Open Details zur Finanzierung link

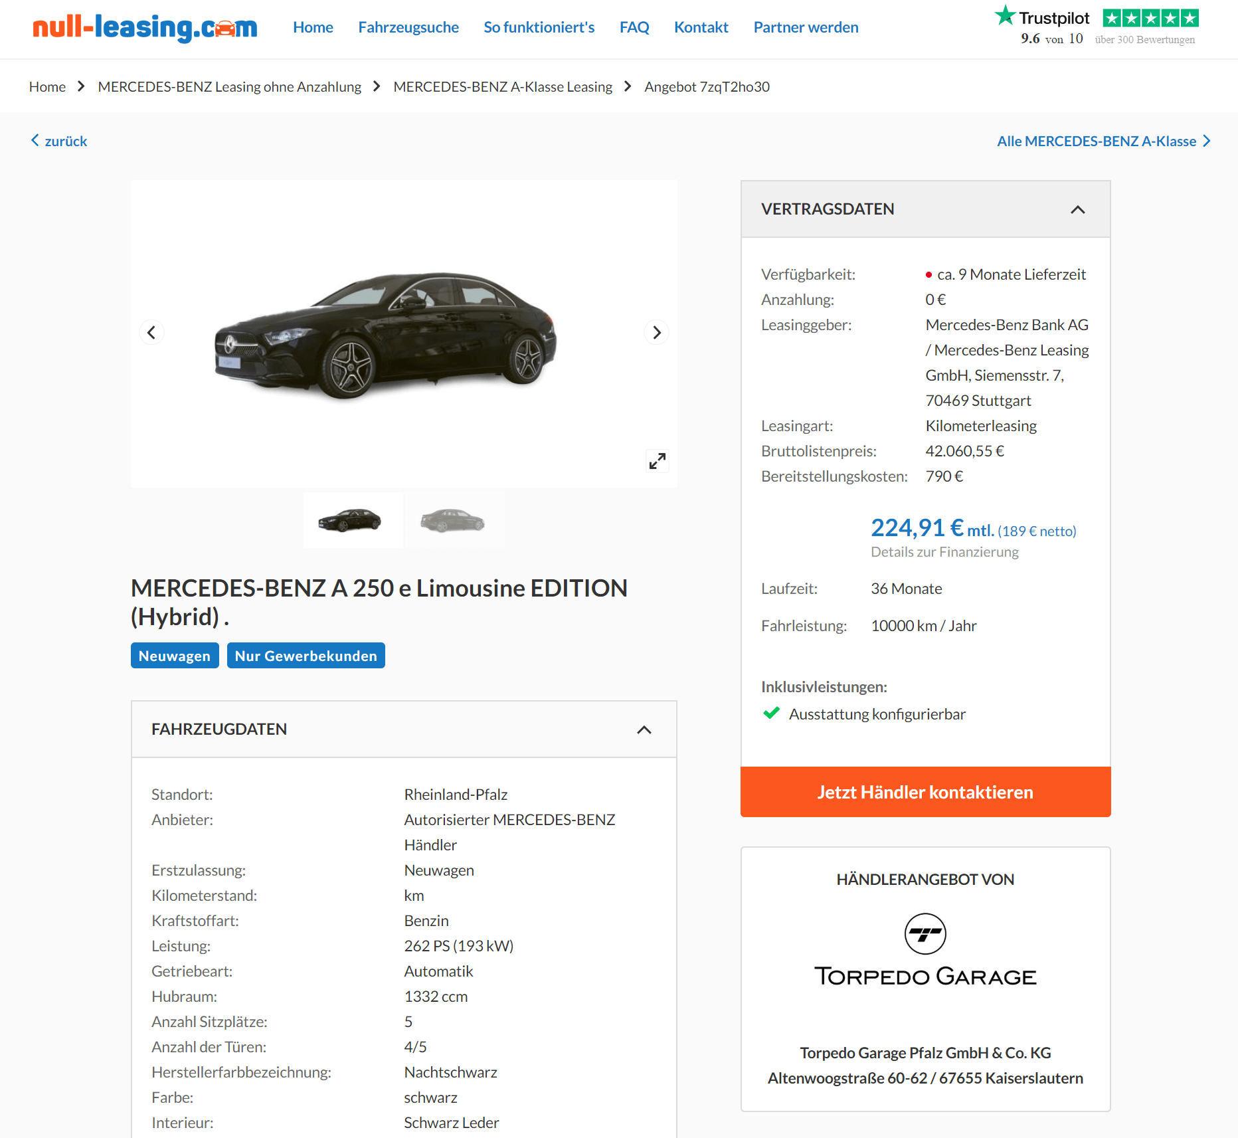click(x=944, y=552)
